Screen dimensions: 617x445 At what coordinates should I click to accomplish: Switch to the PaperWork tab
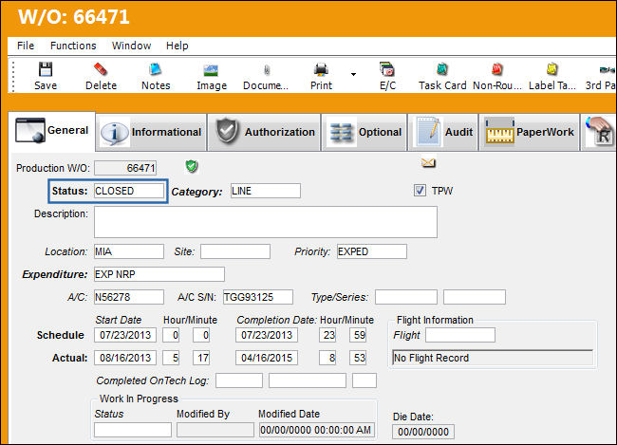pyautogui.click(x=530, y=132)
